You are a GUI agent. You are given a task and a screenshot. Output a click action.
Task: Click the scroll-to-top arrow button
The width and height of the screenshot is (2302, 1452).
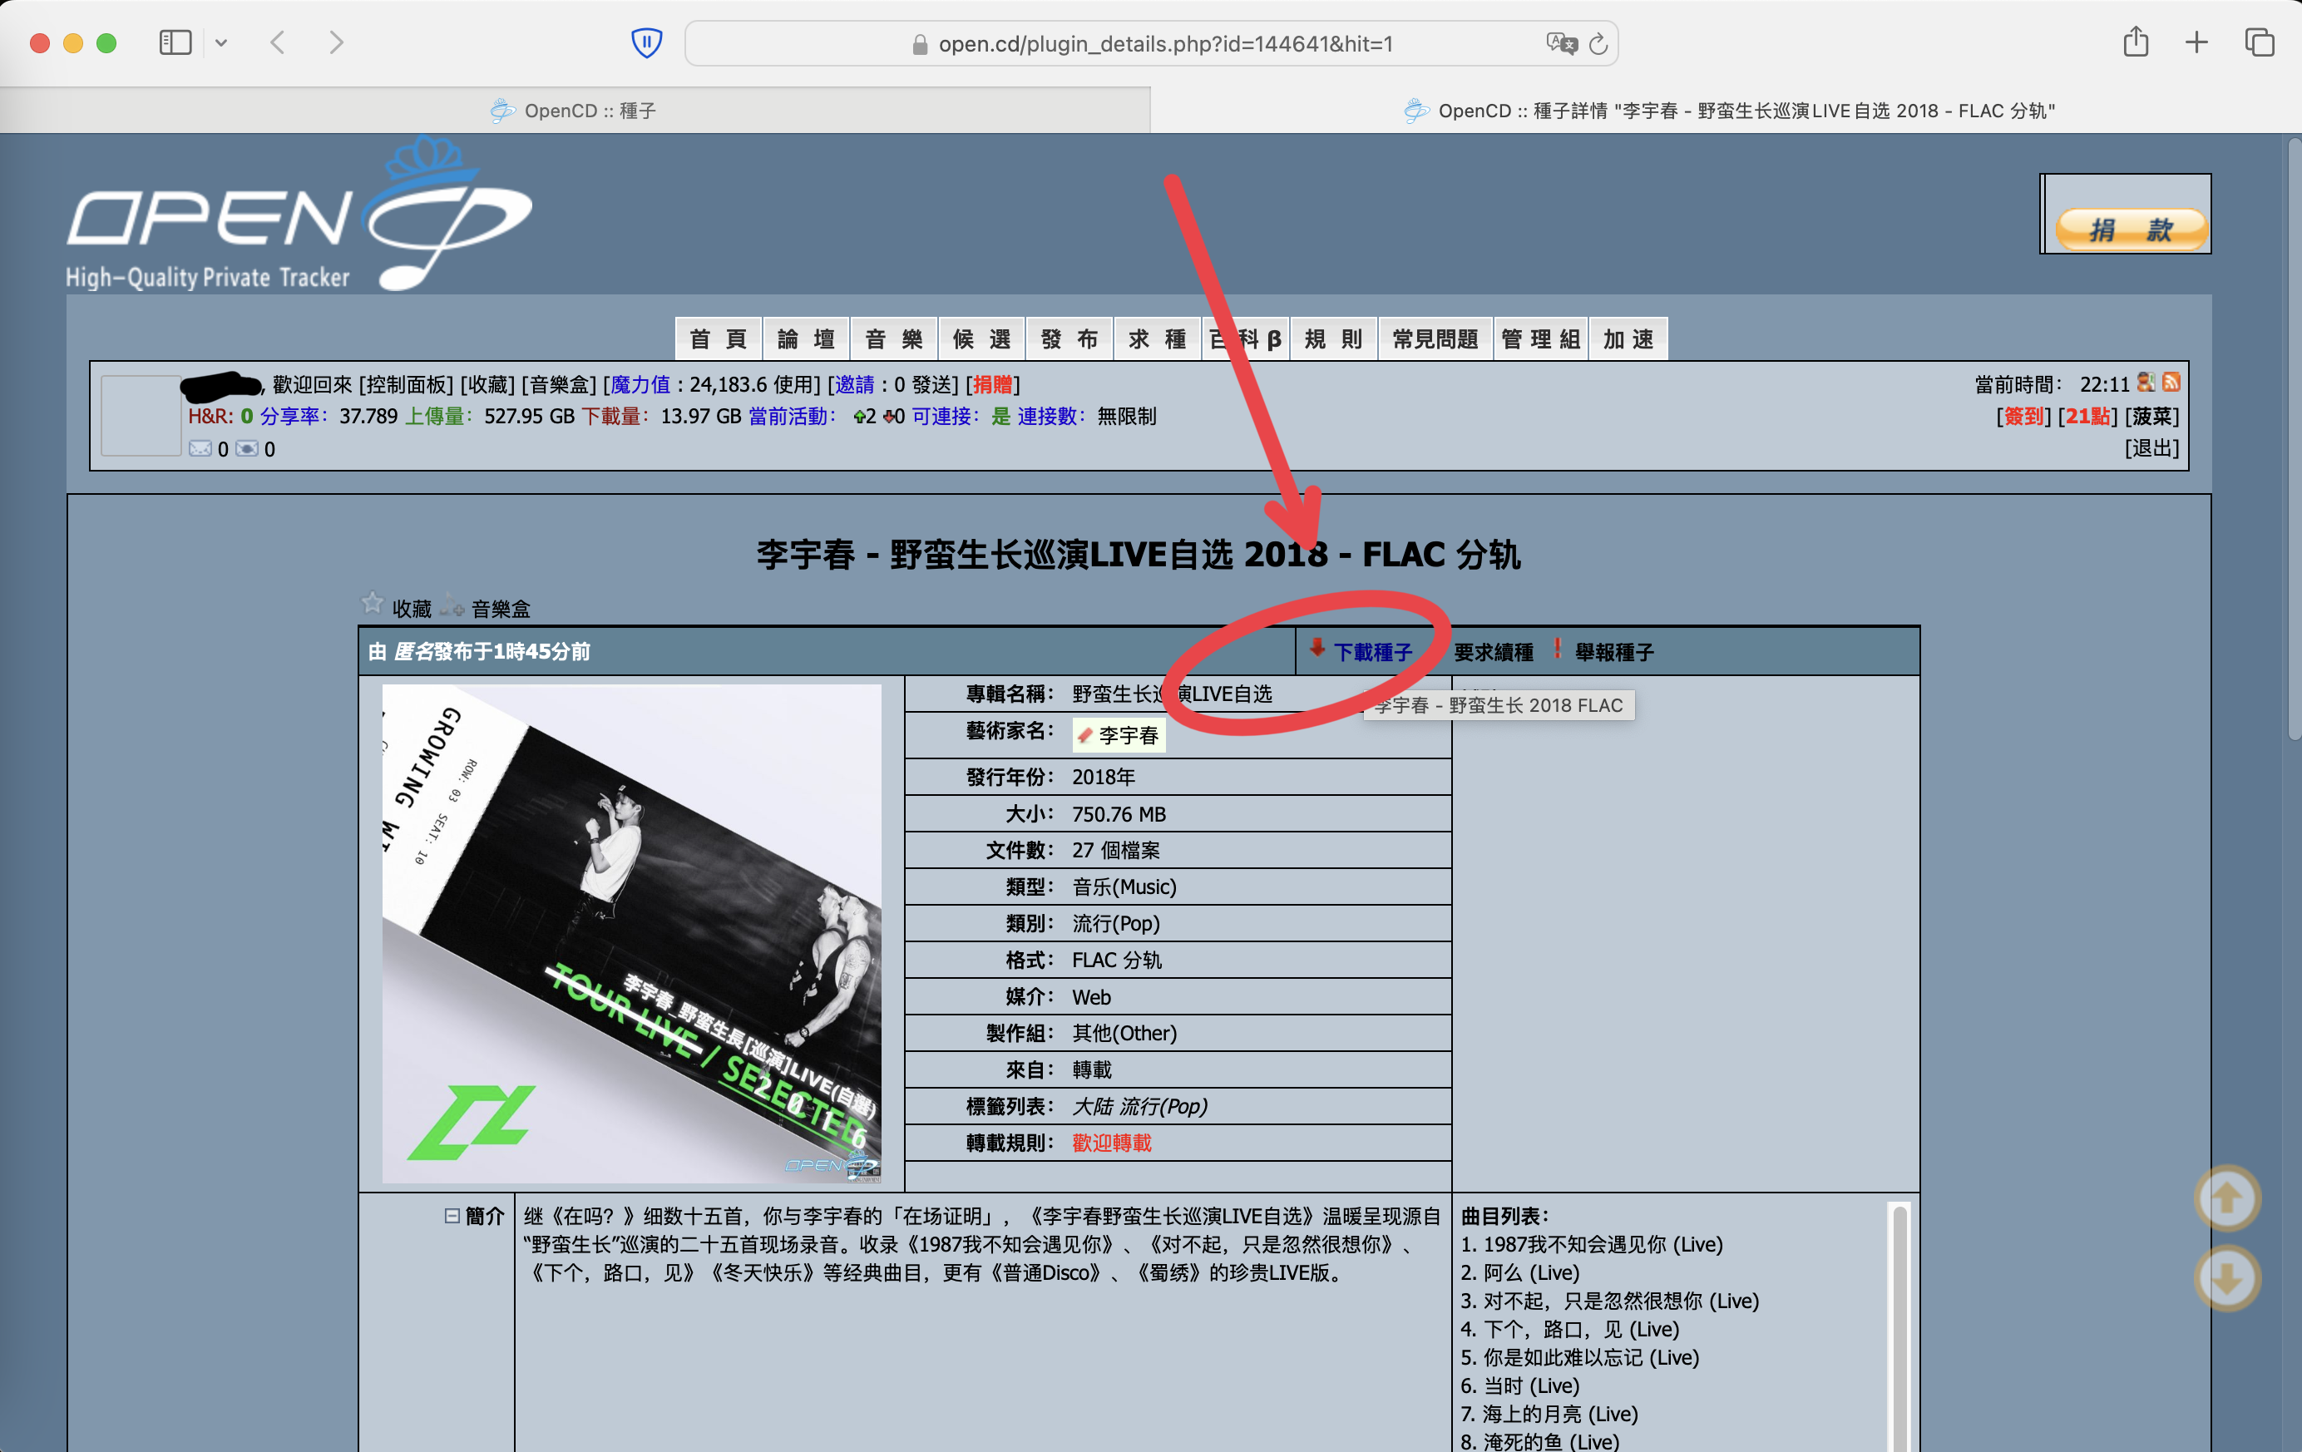[2226, 1198]
